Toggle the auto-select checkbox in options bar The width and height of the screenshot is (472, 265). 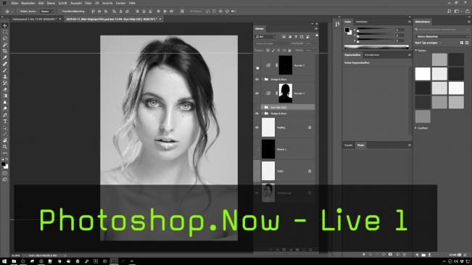point(18,11)
